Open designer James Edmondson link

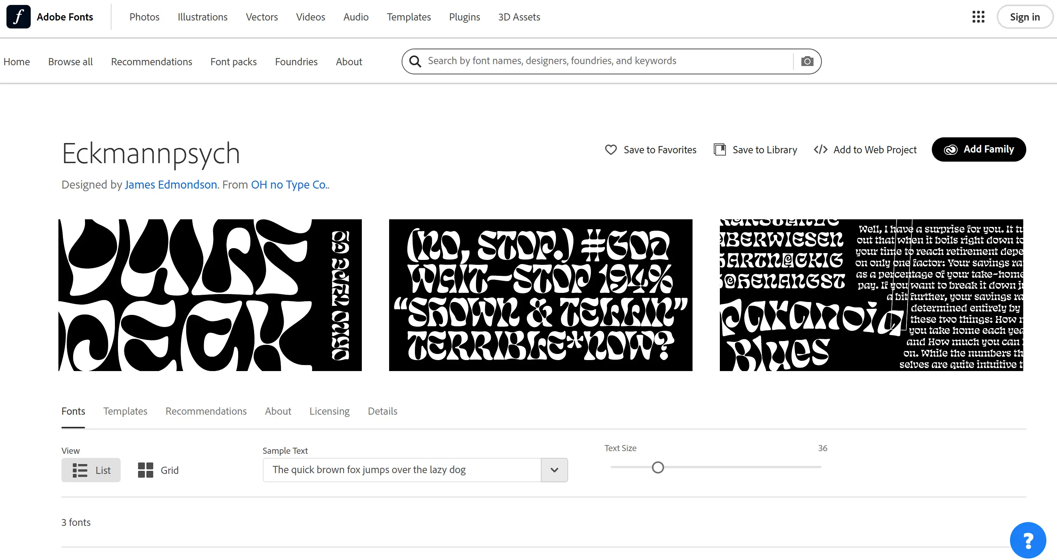coord(171,185)
